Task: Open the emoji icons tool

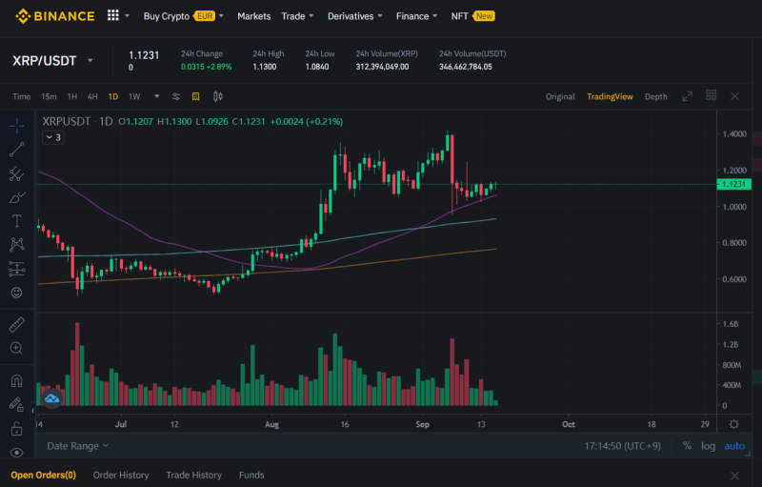Action: click(17, 292)
